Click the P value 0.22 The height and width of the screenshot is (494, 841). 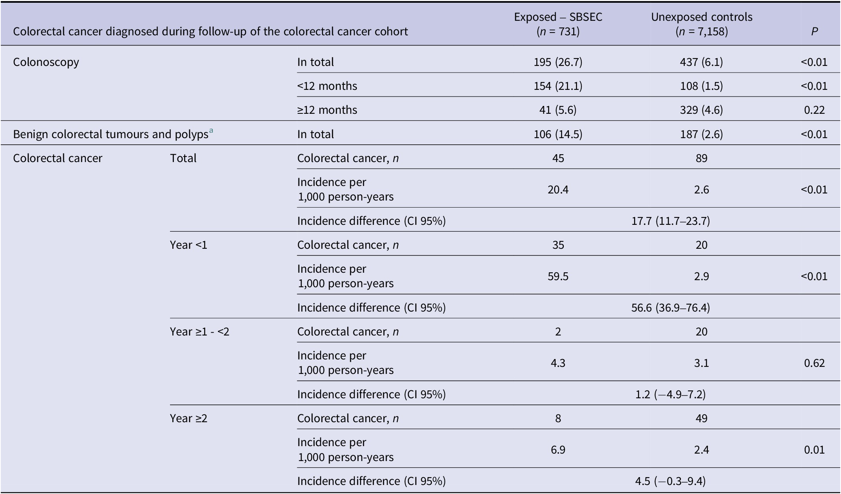tap(814, 110)
